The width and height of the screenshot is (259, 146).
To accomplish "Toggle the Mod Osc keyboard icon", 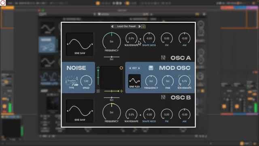I will [x=151, y=68].
